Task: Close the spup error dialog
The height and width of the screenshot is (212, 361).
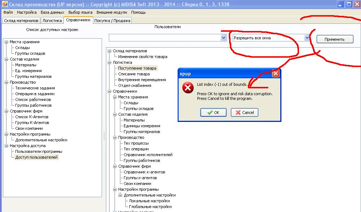Action: 276,74
